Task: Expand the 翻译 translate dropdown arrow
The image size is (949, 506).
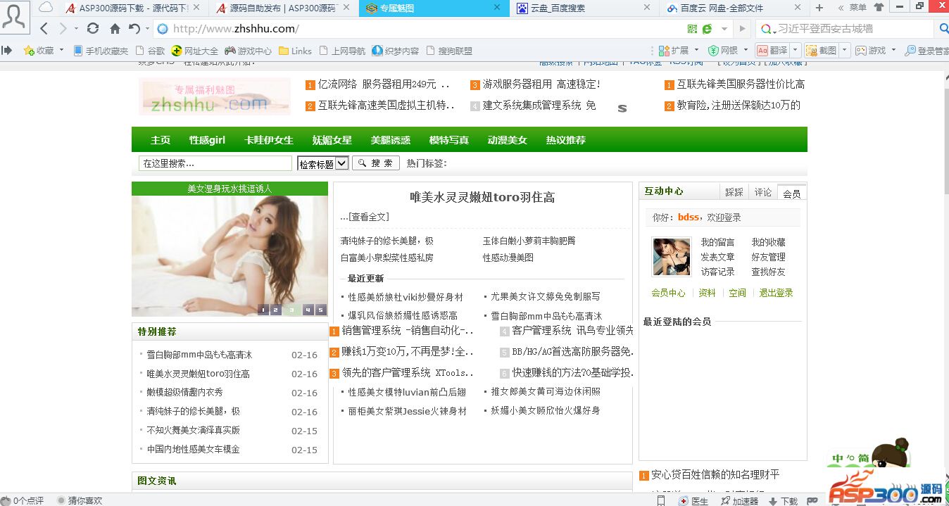Action: click(x=795, y=51)
